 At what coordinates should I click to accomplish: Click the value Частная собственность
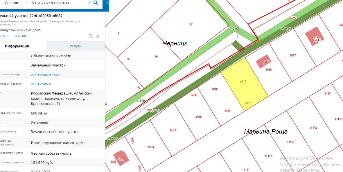[51, 153]
